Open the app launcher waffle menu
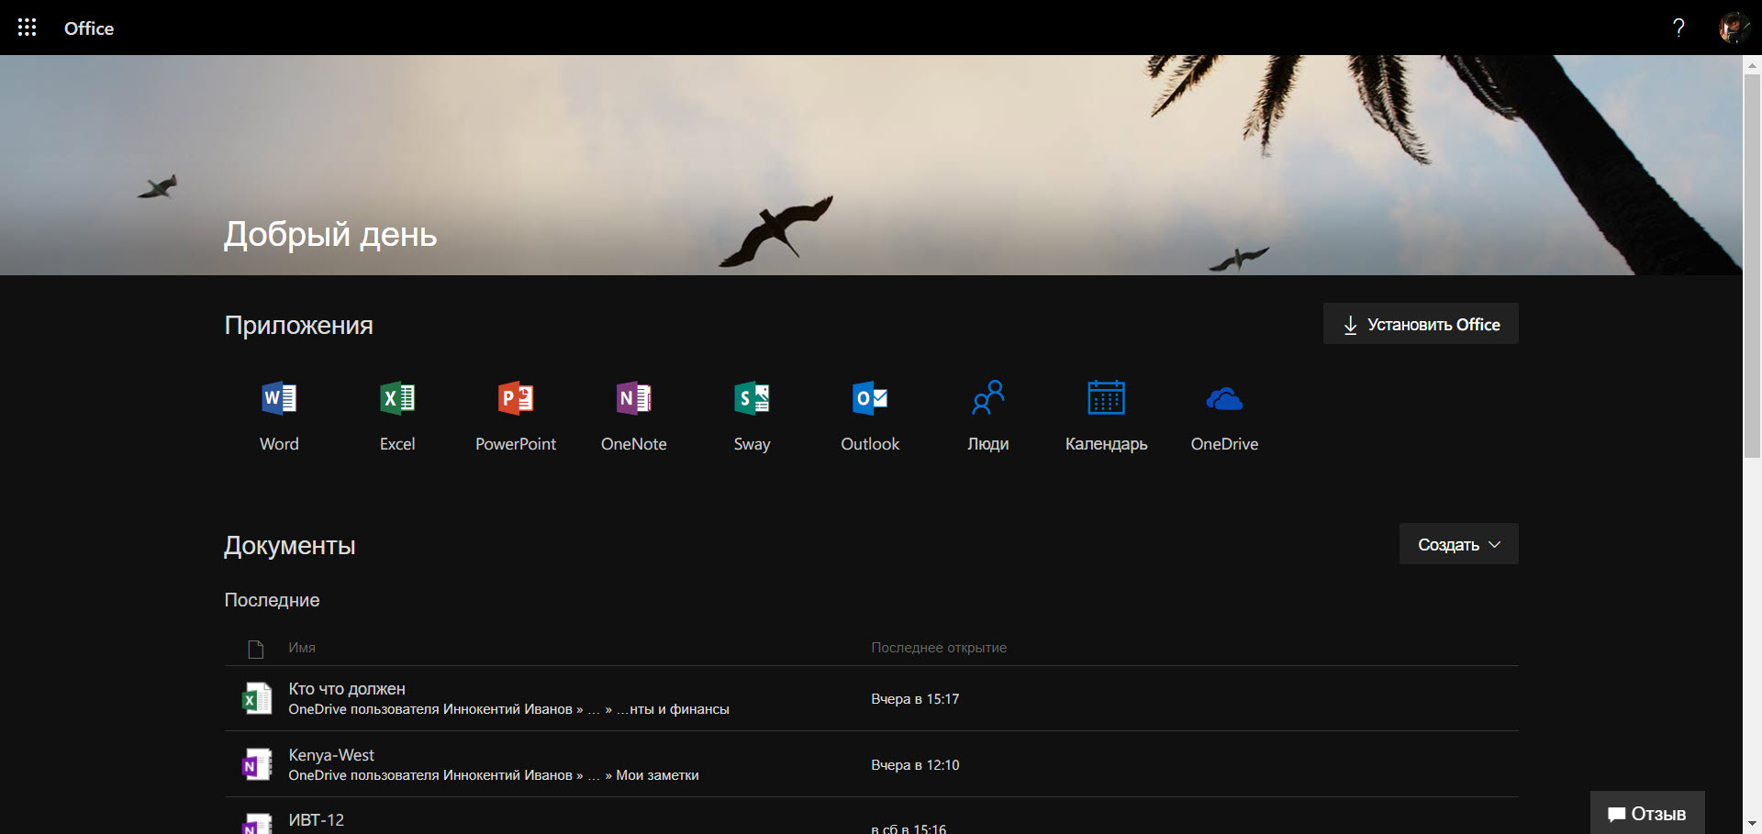This screenshot has height=834, width=1762. click(28, 28)
